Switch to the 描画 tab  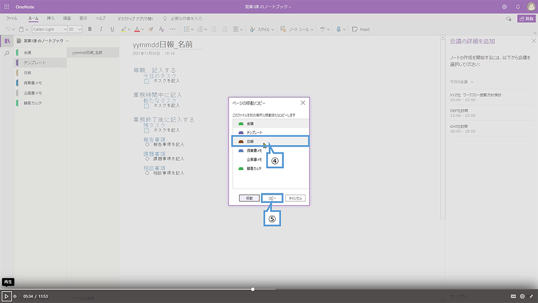point(67,18)
